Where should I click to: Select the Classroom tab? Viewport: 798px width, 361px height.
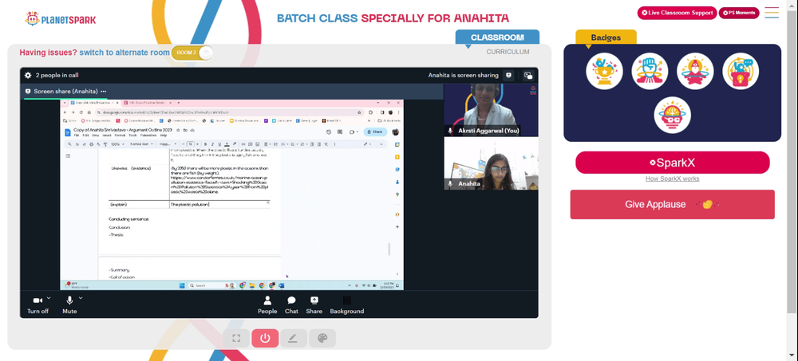(497, 37)
